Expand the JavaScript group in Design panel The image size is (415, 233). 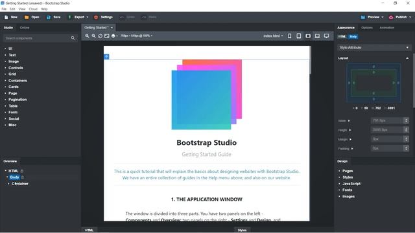point(351,184)
